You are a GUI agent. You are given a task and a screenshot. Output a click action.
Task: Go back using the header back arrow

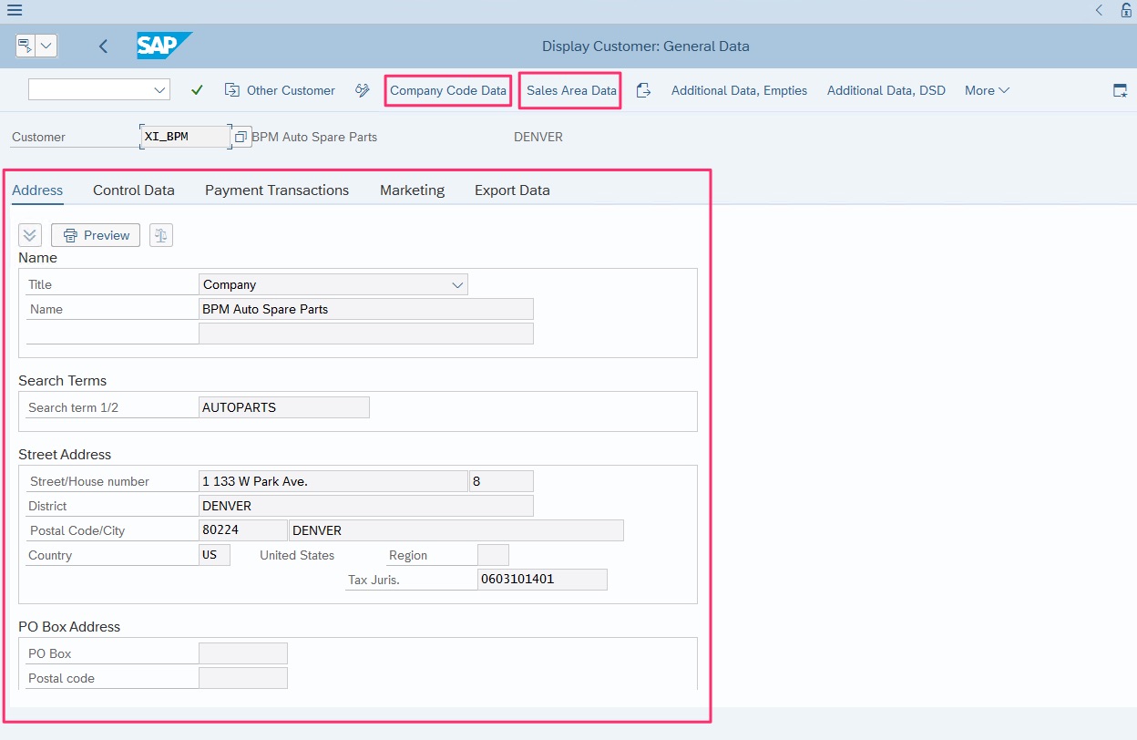tap(103, 46)
